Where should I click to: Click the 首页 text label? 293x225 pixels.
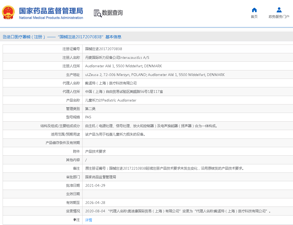tap(254, 16)
